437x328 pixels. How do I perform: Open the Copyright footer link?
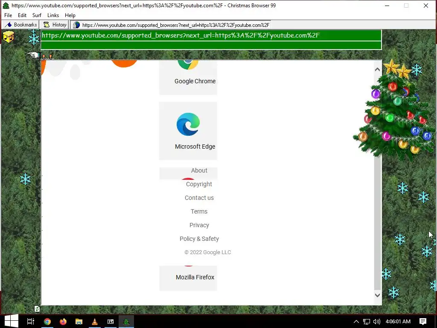pos(199,184)
